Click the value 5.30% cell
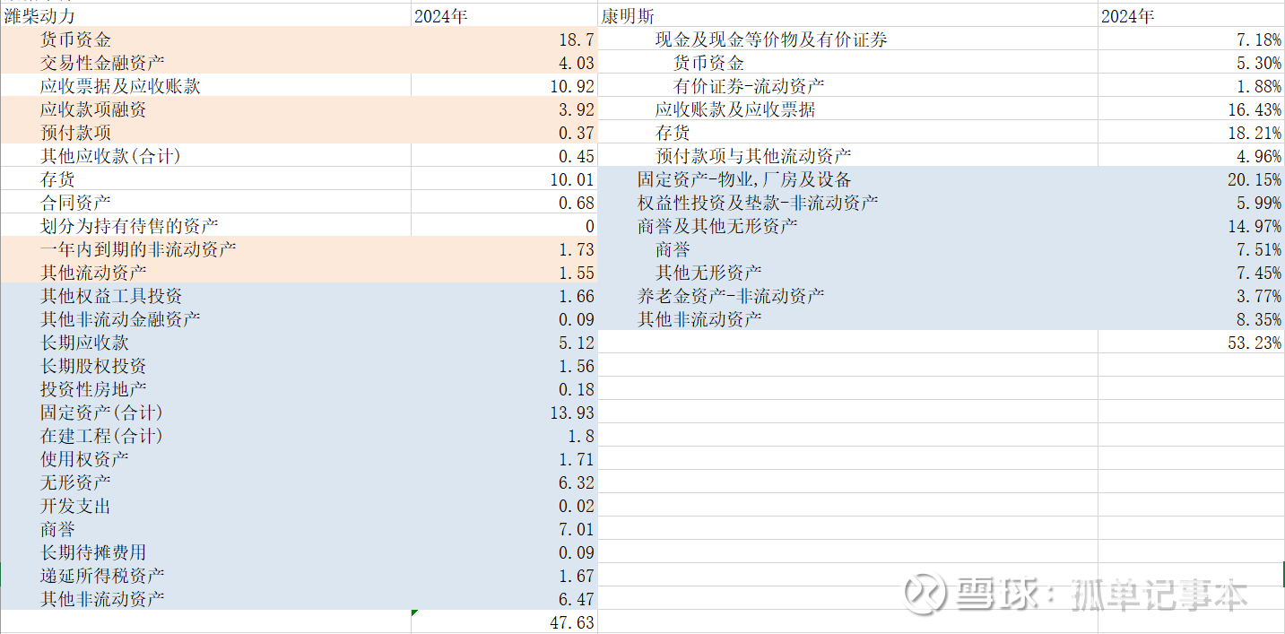The image size is (1285, 634). (x=1191, y=63)
